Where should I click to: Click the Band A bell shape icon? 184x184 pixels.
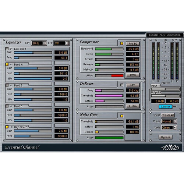[11, 64]
